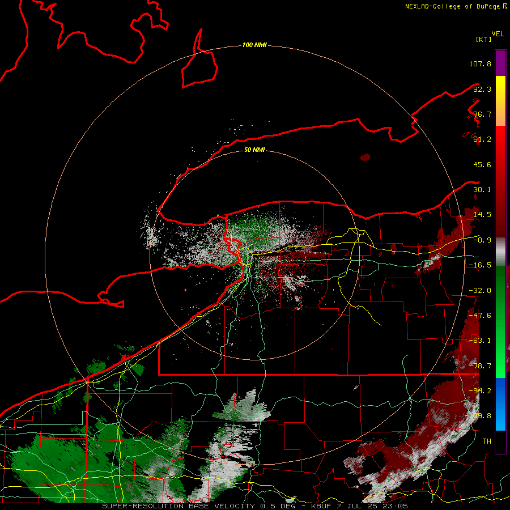Click the blue segment of velocity color bar

[x=500, y=404]
